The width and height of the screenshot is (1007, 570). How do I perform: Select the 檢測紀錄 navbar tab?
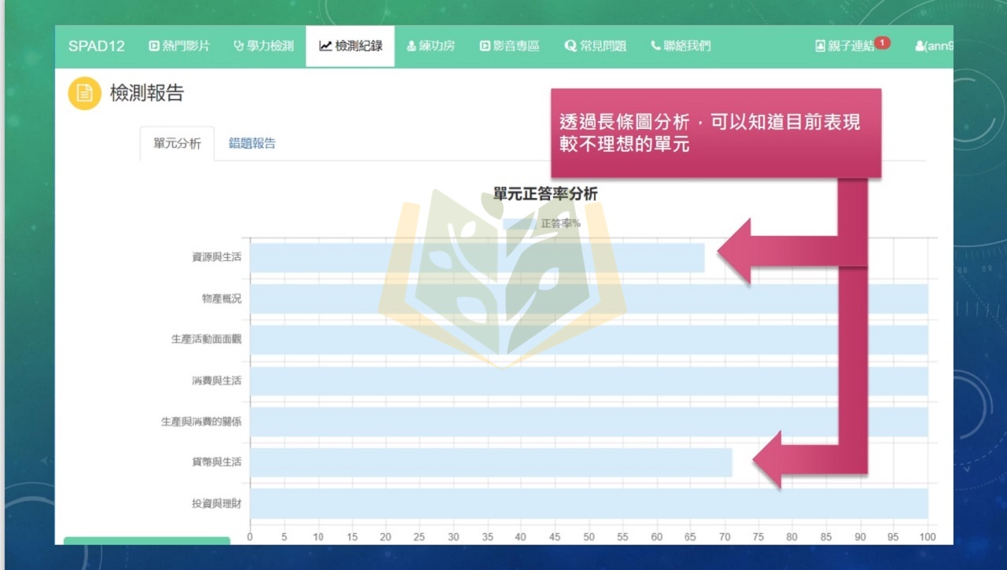click(x=350, y=46)
